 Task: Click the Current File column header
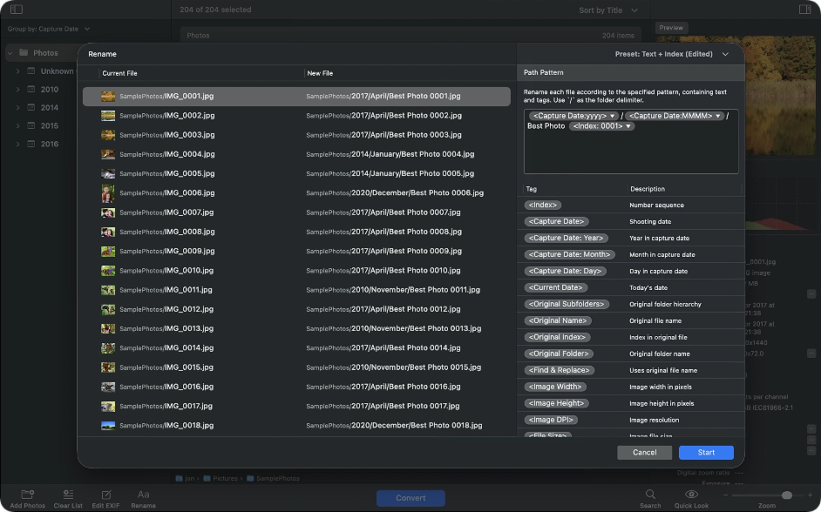[x=119, y=73]
